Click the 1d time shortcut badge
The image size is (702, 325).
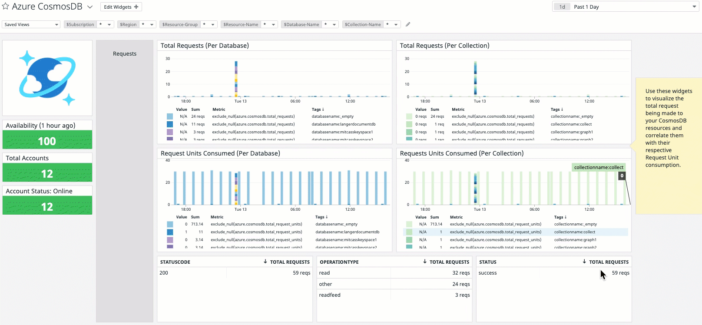[562, 7]
